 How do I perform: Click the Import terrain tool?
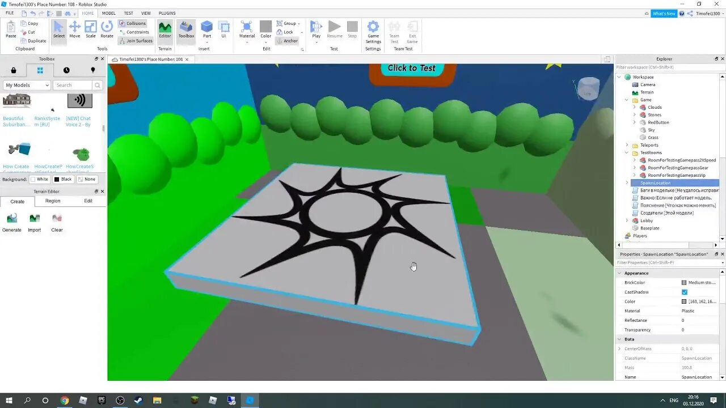point(35,223)
